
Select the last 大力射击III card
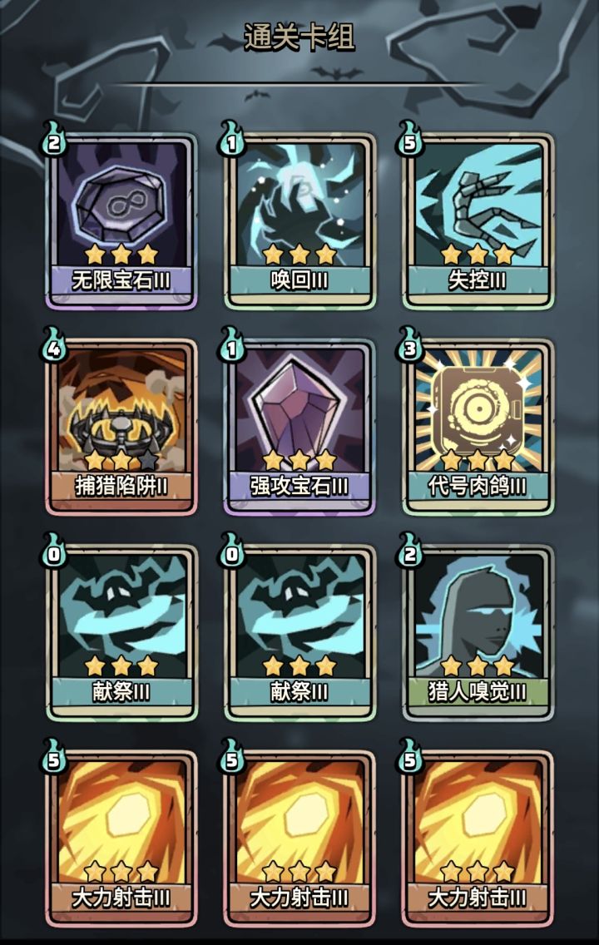(478, 839)
